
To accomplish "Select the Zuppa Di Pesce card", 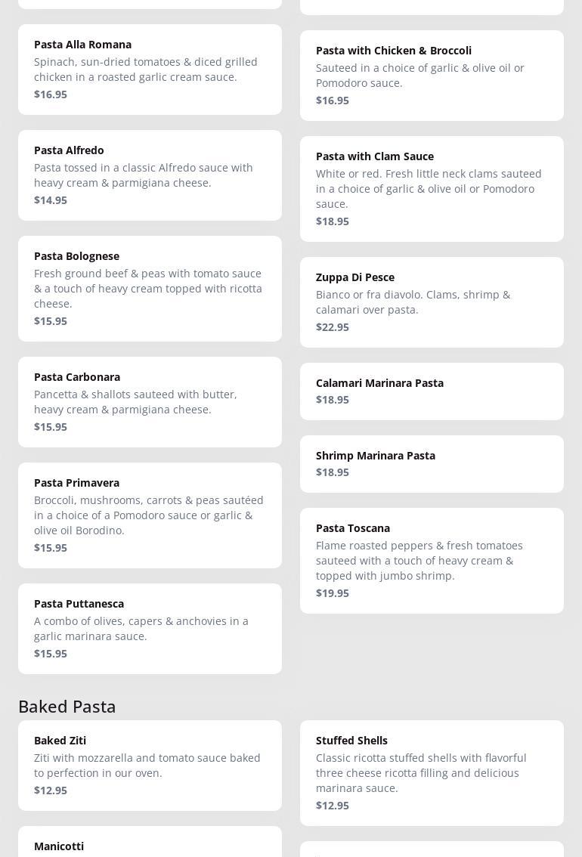I will tap(432, 302).
